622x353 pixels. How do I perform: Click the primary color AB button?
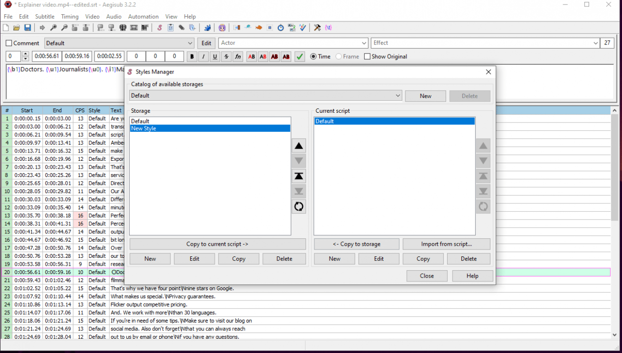252,57
